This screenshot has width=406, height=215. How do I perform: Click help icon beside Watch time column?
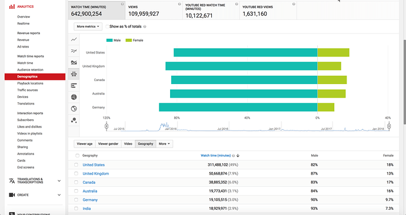[233, 156]
